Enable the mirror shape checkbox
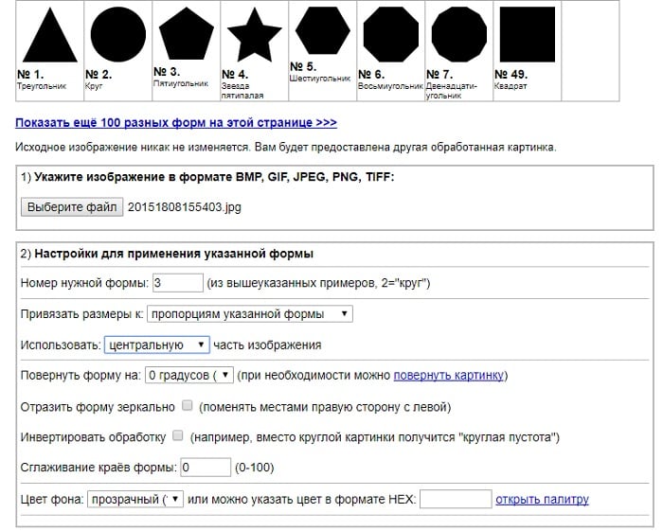Viewport: 663px width, 531px height. (x=187, y=405)
